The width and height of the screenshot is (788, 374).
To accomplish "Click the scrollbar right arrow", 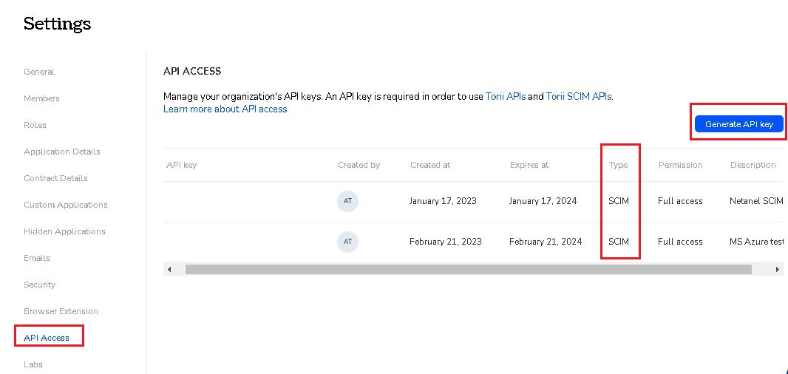I will (777, 270).
